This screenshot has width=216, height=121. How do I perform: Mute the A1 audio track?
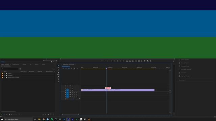tap(72, 93)
